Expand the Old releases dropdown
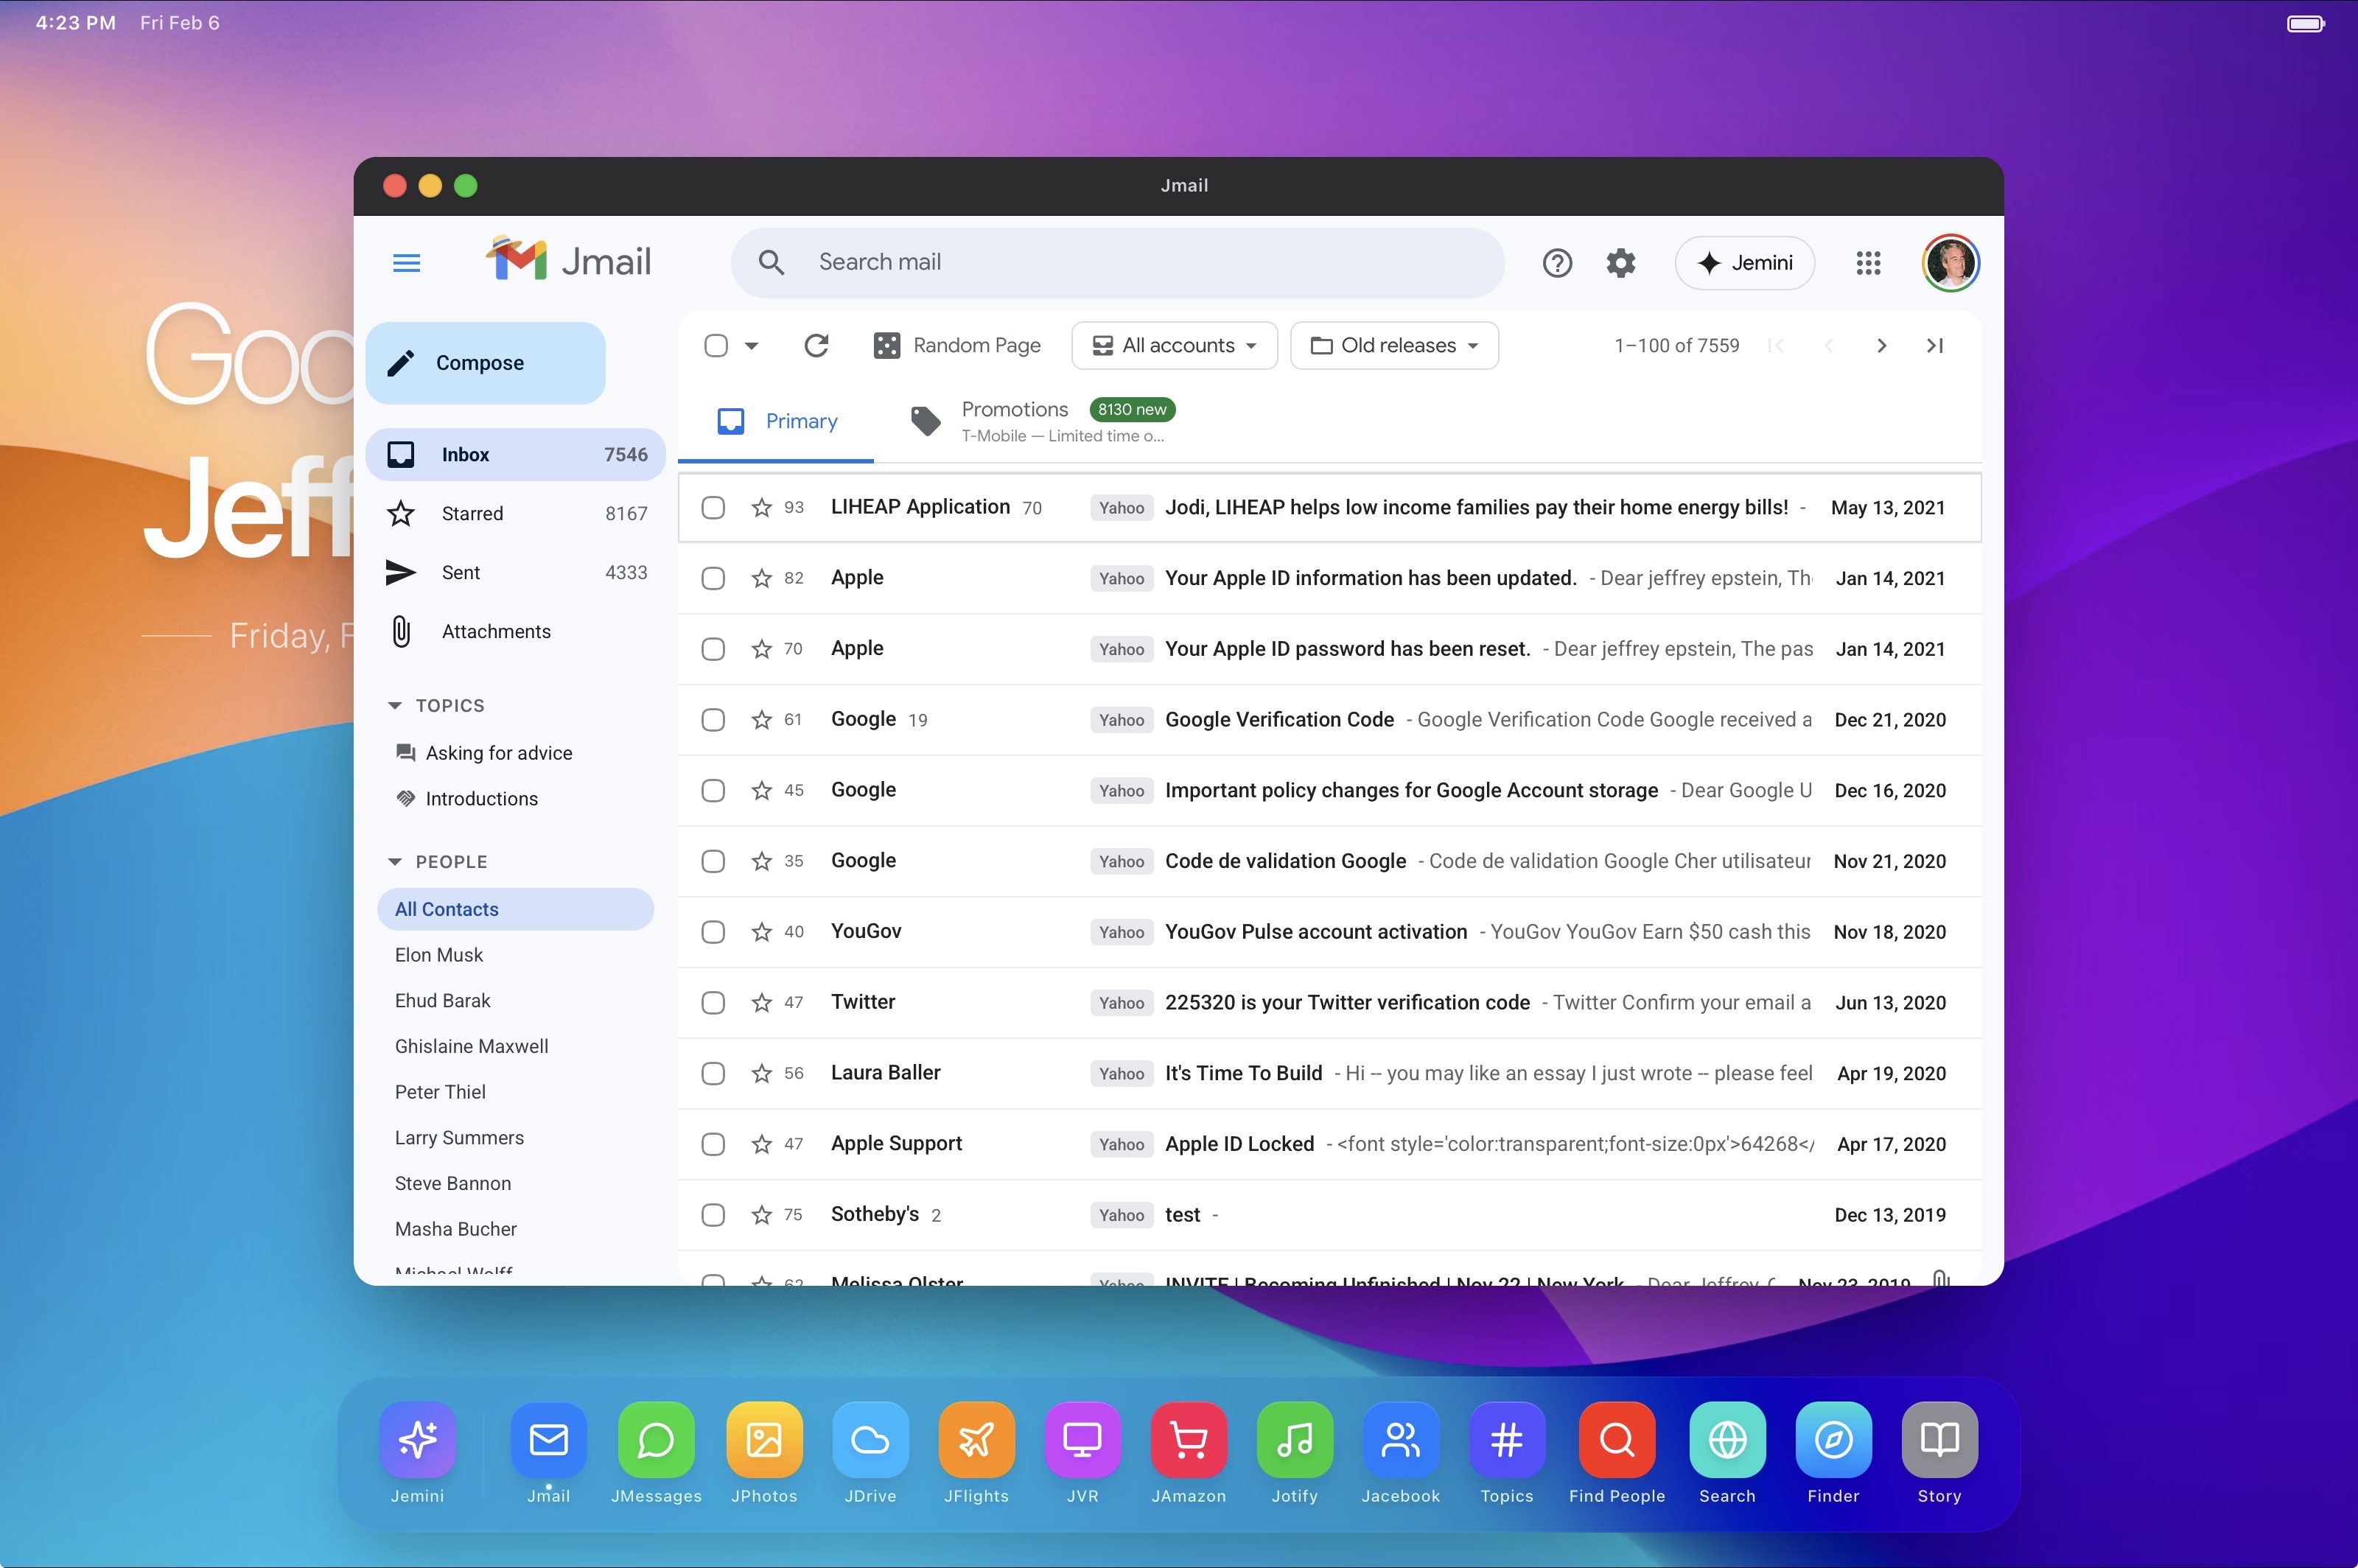Viewport: 2358px width, 1568px height. (1393, 346)
